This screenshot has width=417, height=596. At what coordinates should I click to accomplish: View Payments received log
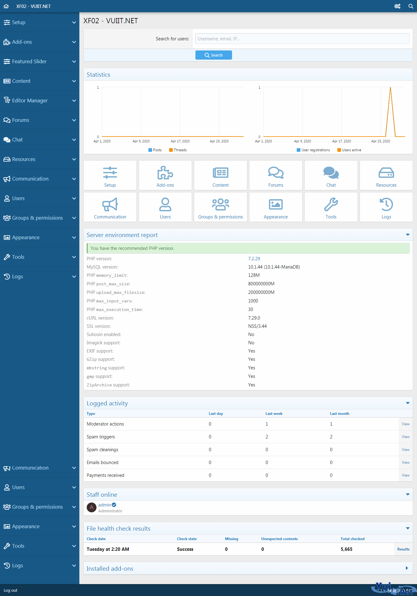(405, 475)
